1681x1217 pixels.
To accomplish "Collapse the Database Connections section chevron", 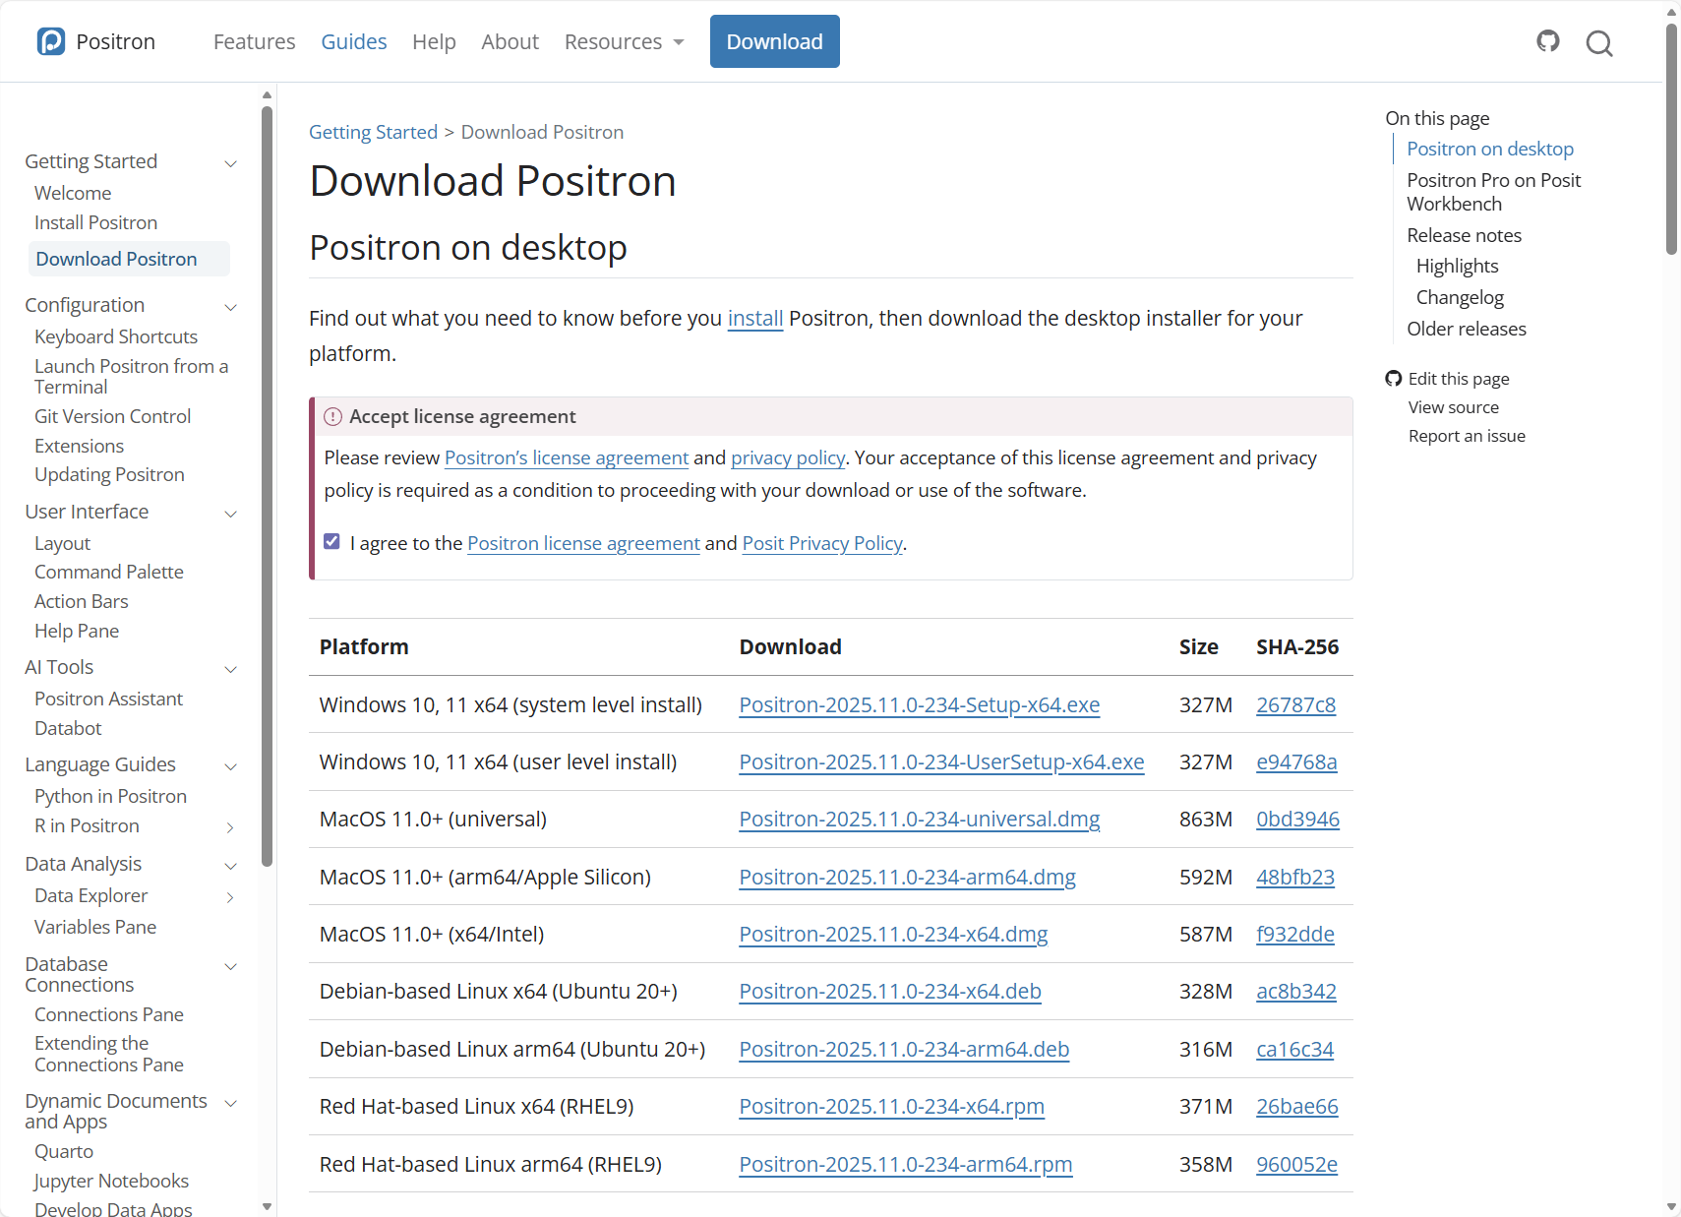I will point(231,966).
